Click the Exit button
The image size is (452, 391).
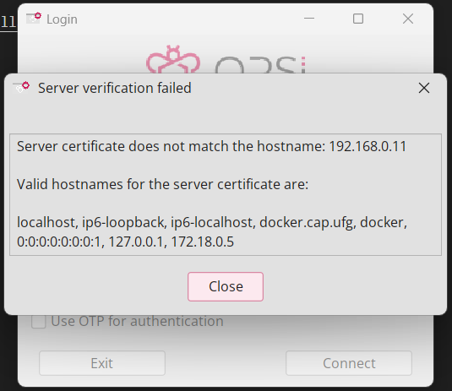(x=102, y=363)
